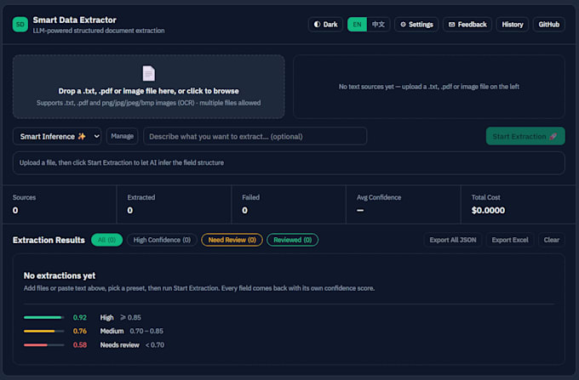Viewport: 579px width, 380px height.
Task: Click the green SD app logo
Action: click(x=20, y=25)
